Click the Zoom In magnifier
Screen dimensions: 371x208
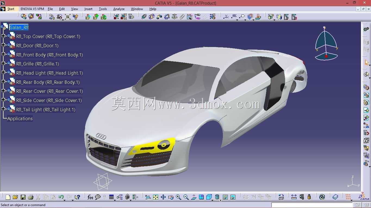tap(178, 197)
